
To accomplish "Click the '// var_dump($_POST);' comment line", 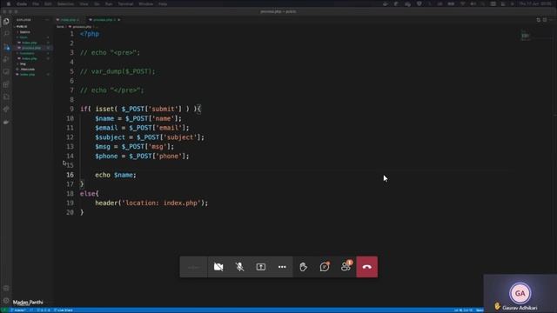I will 117,71.
